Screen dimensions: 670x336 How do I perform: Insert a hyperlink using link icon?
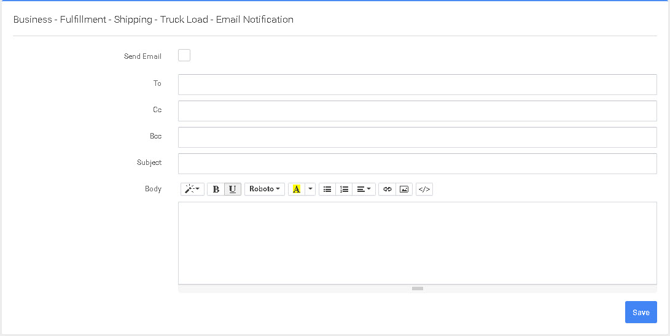click(x=387, y=189)
